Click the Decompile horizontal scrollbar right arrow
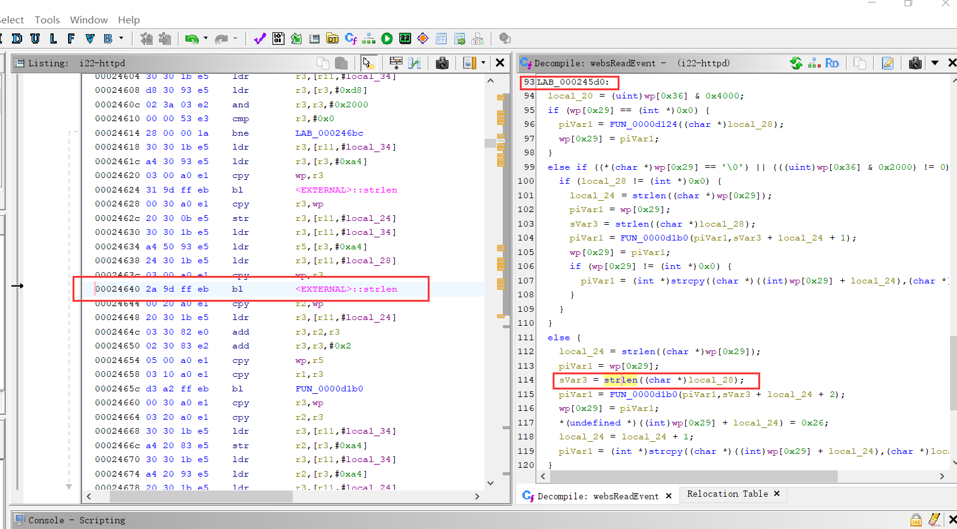 click(x=942, y=476)
